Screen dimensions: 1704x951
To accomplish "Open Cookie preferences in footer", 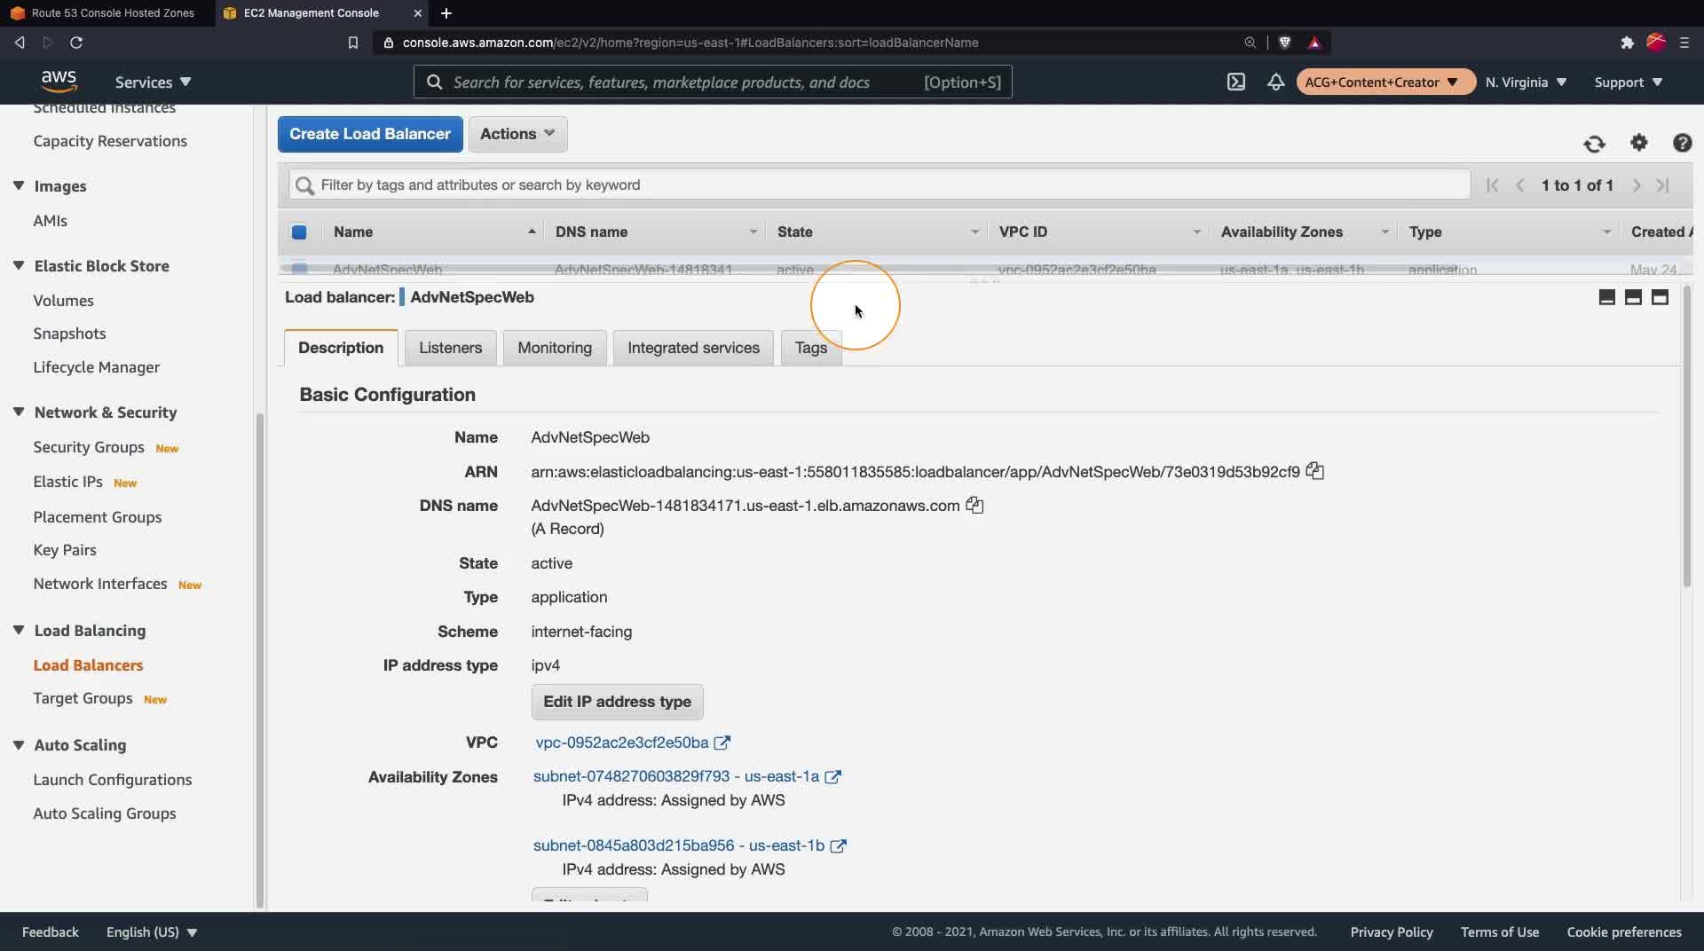I will [x=1624, y=931].
